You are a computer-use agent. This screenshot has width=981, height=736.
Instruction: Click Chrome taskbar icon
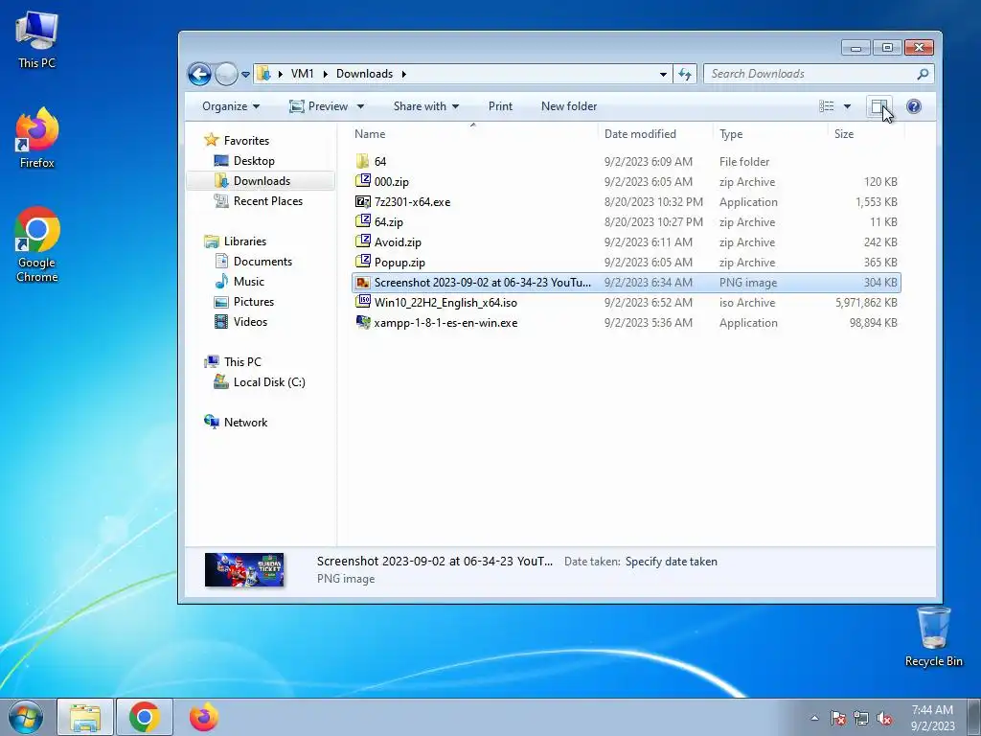pyautogui.click(x=144, y=717)
